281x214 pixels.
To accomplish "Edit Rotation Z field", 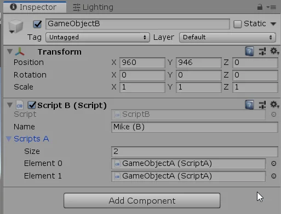I will point(255,75).
